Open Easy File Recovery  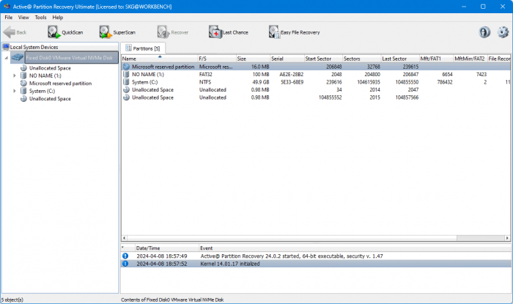pos(293,32)
